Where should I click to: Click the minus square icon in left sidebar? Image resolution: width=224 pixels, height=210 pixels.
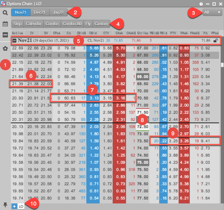[5, 35]
